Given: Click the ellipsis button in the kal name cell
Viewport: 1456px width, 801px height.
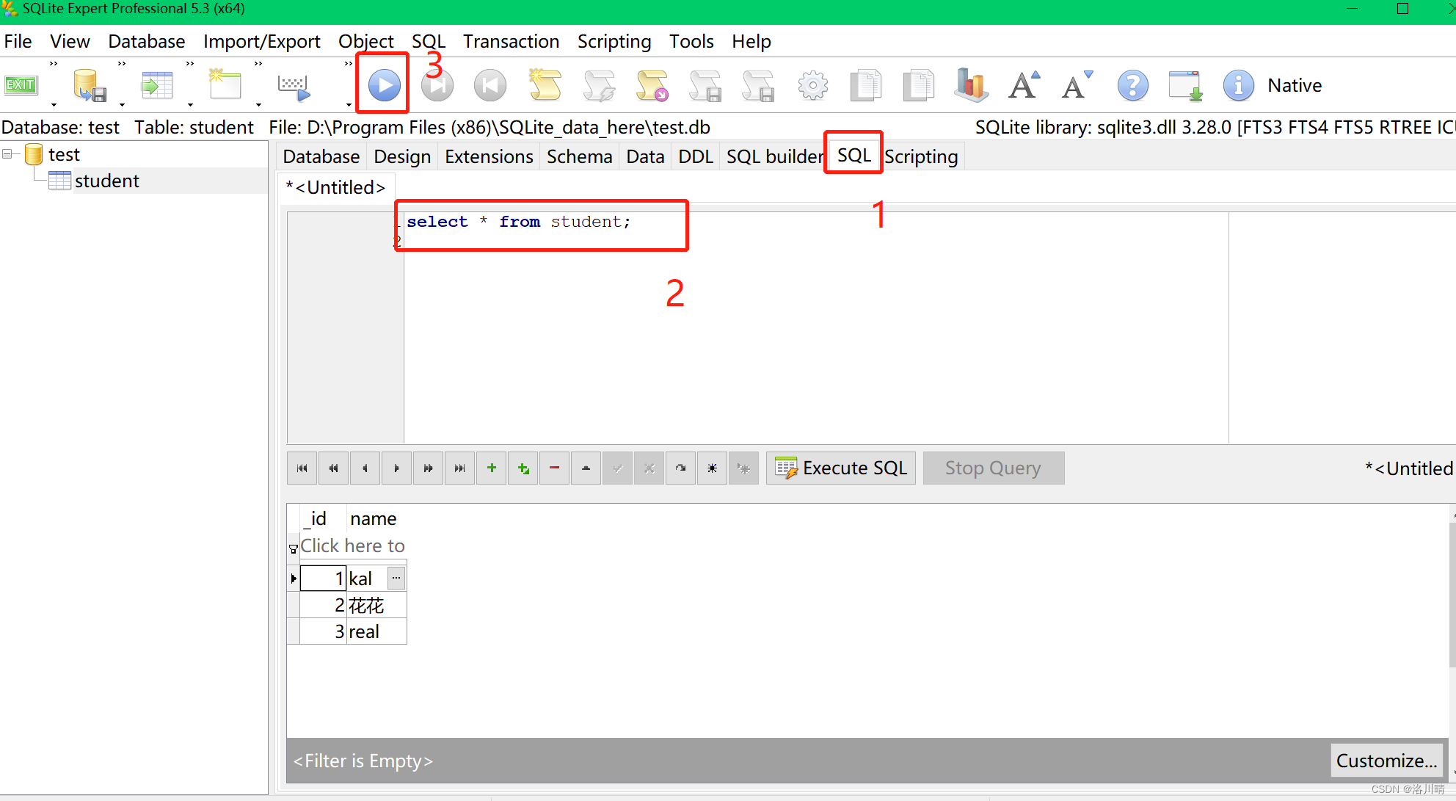Looking at the screenshot, I should tap(396, 578).
